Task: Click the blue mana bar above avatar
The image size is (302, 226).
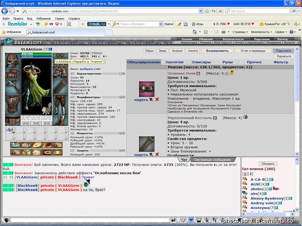Action: (x=36, y=56)
